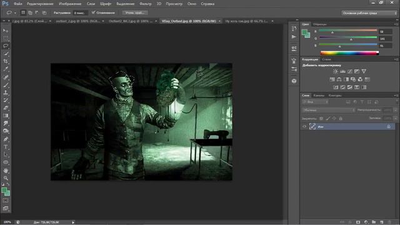Click the green G channel slider
The width and height of the screenshot is (400, 225).
[x=348, y=38]
